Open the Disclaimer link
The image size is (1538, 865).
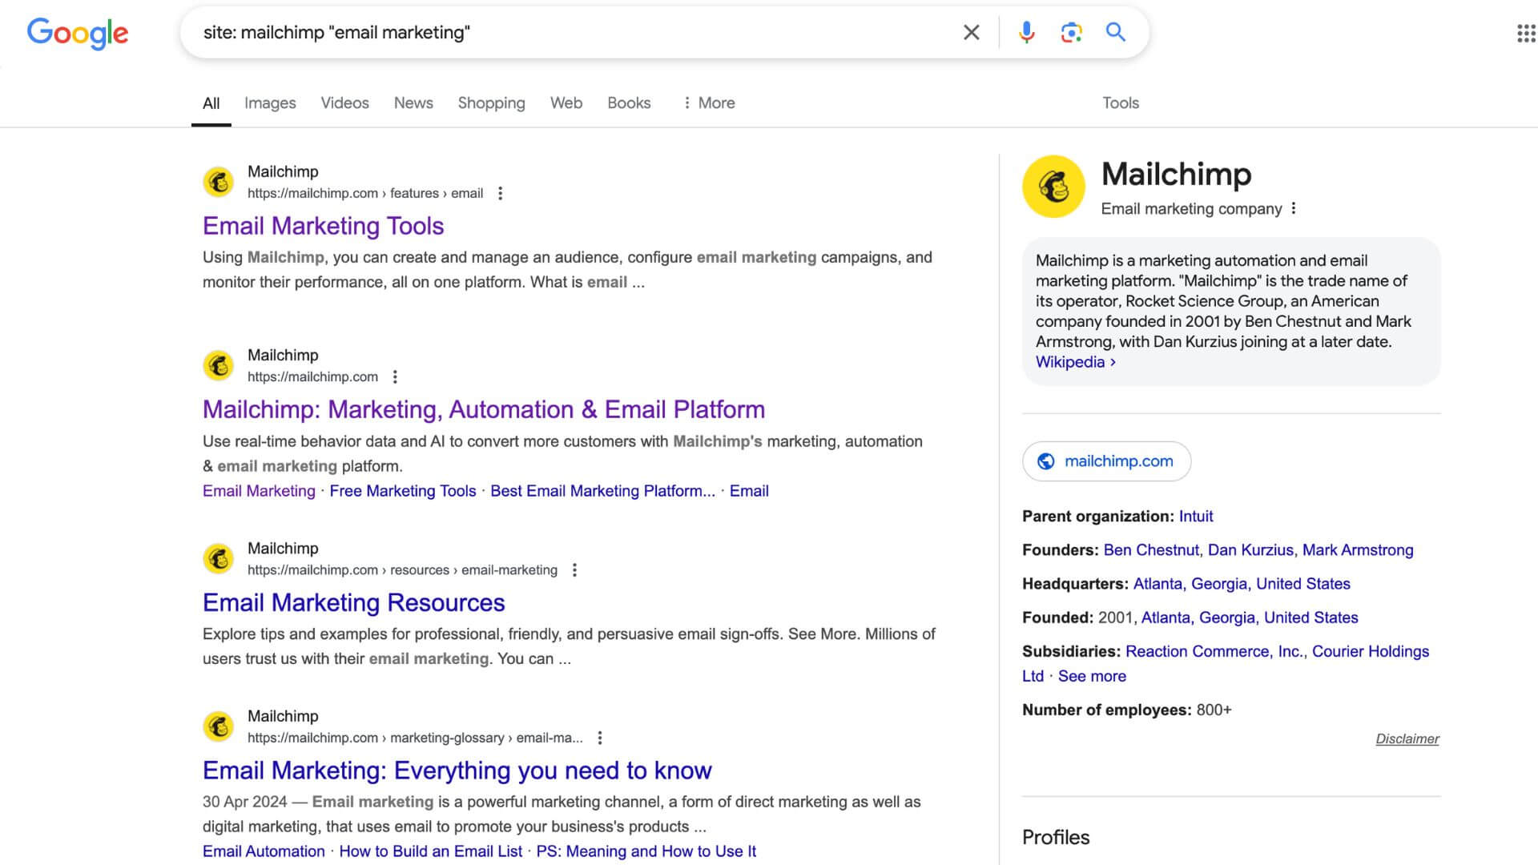(1407, 738)
